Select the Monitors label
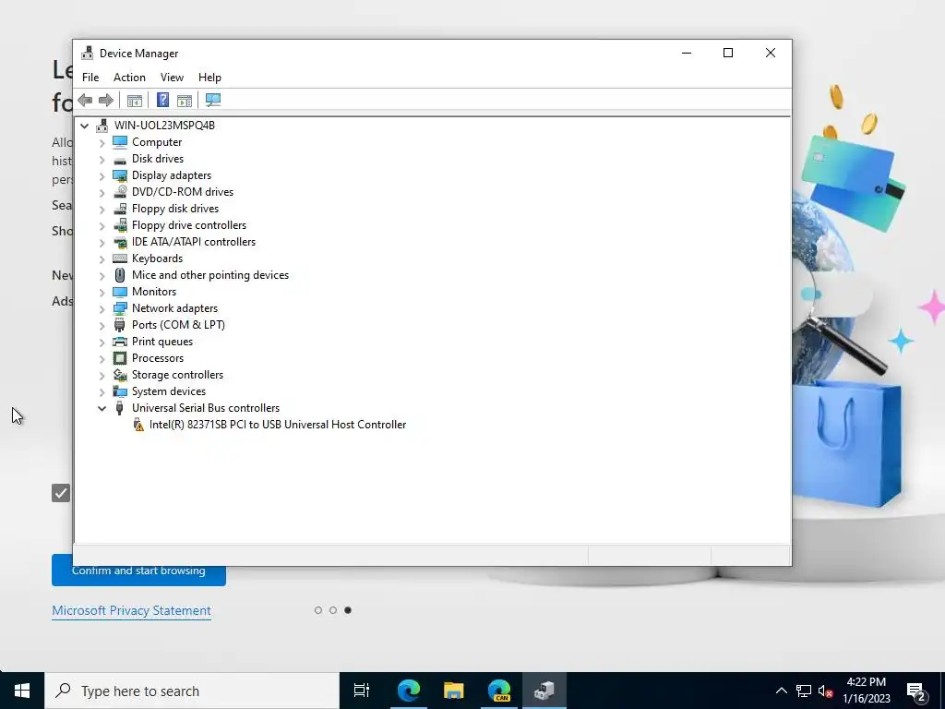Image resolution: width=945 pixels, height=709 pixels. coord(154,292)
